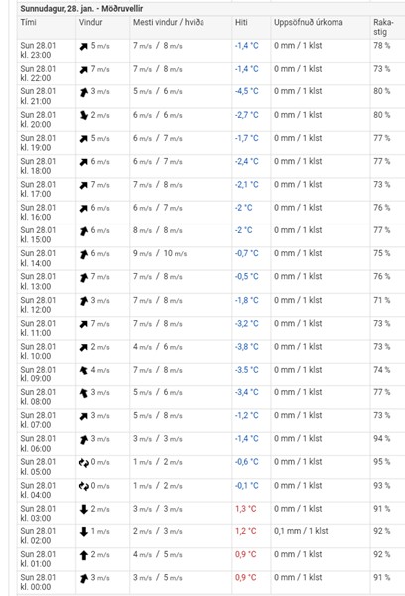Click the wind direction arrow at 09:00
The image size is (405, 596).
[84, 371]
